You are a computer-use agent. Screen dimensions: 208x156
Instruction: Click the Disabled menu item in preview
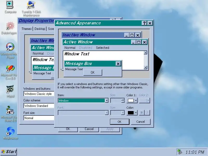(x=86, y=48)
